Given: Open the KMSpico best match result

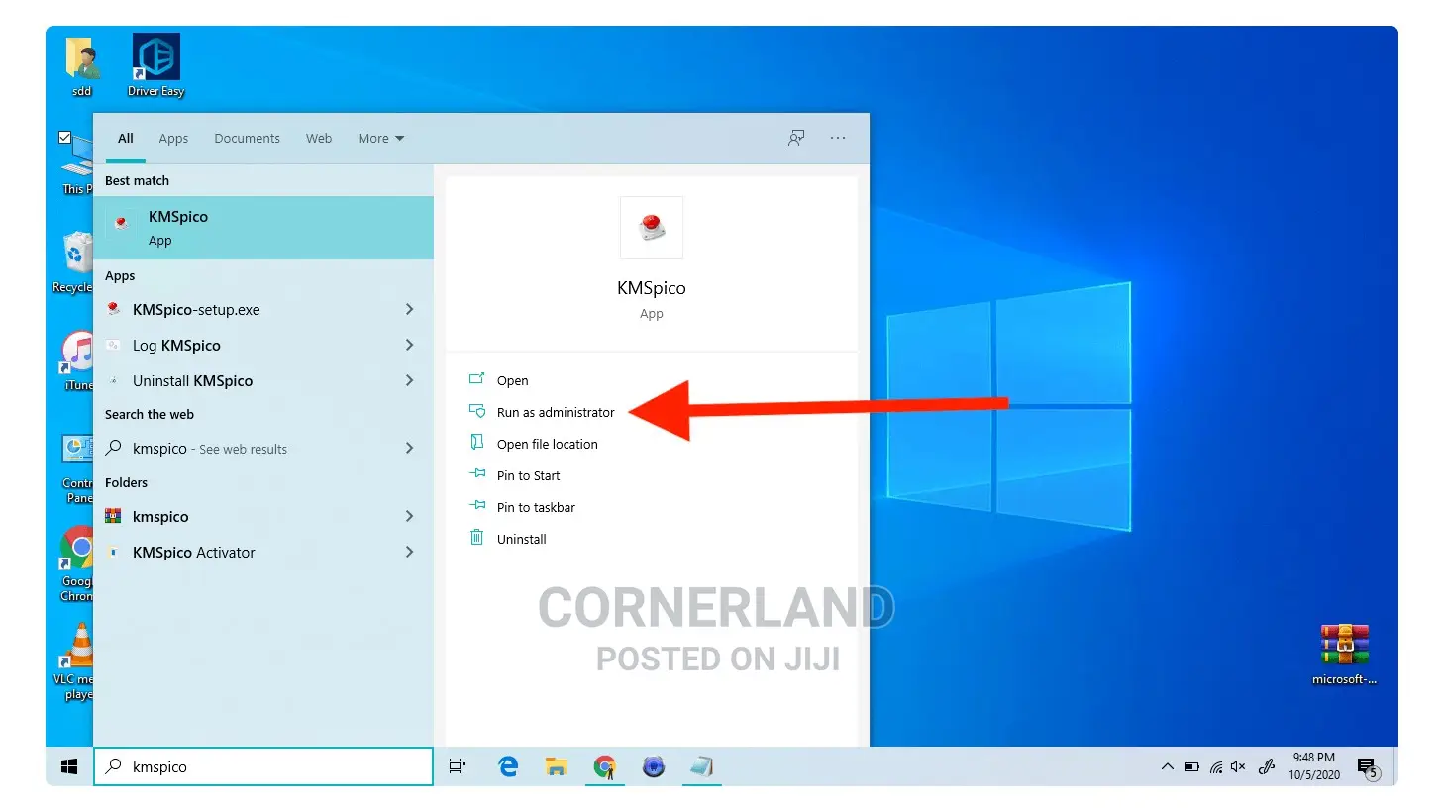Looking at the screenshot, I should point(263,228).
